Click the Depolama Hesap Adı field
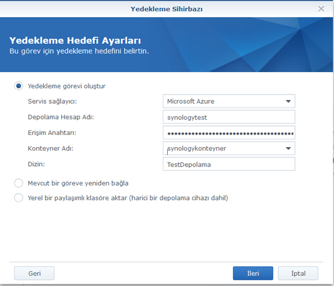The image size is (334, 286). point(229,117)
